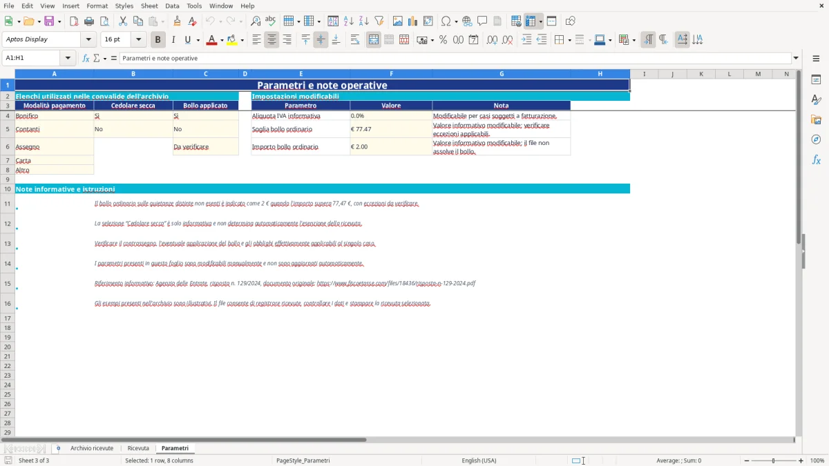
Task: Switch to the Ricevuta sheet tab
Action: 138,448
